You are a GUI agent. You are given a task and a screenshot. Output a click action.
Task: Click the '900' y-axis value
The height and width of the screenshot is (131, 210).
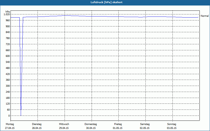coord(8,26)
